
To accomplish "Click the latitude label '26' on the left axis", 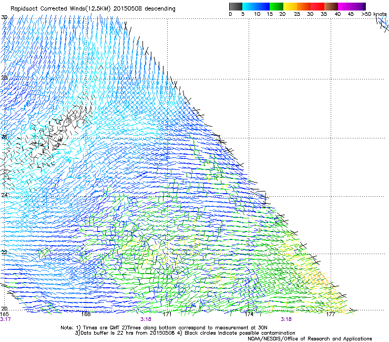I will tap(4, 137).
